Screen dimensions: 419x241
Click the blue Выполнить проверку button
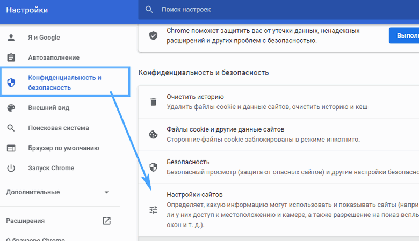(404, 35)
